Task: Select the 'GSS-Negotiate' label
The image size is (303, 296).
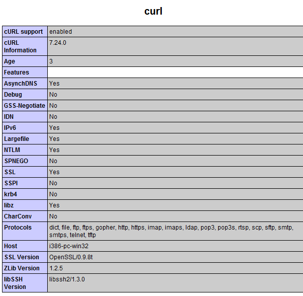Action: tap(25, 106)
